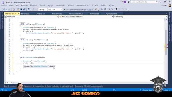Open the Cuadro de herramientas side panel
172x97 pixels.
[x=2, y=21]
